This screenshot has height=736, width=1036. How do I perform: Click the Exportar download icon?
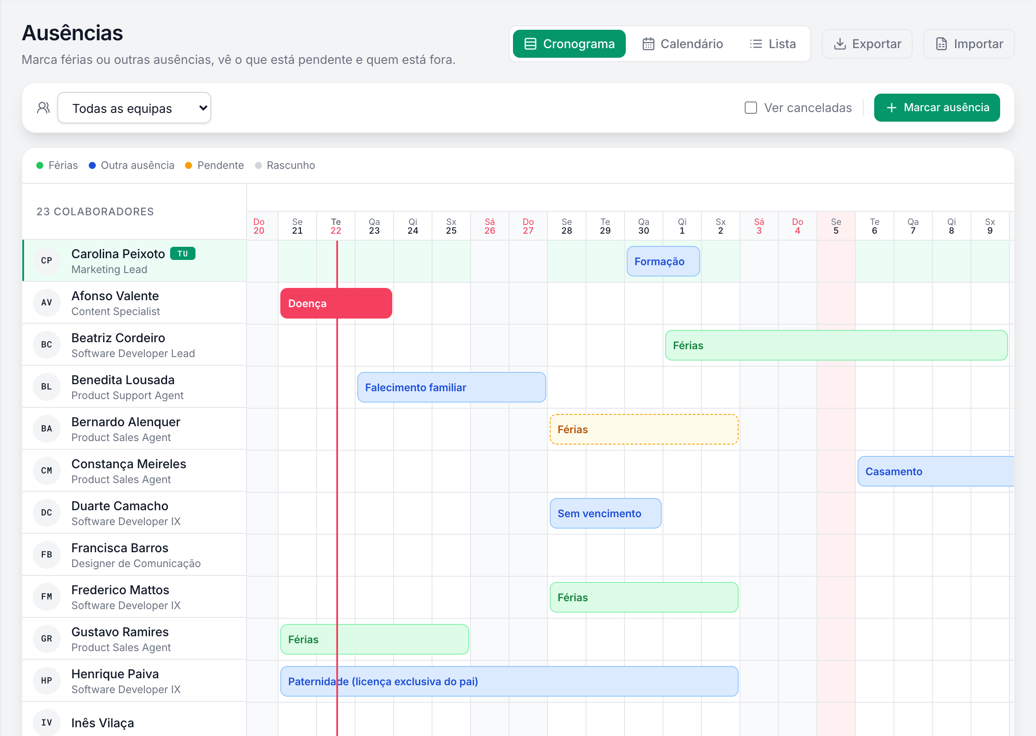[840, 44]
